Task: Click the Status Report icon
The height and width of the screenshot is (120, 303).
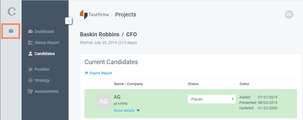Action: (30, 43)
